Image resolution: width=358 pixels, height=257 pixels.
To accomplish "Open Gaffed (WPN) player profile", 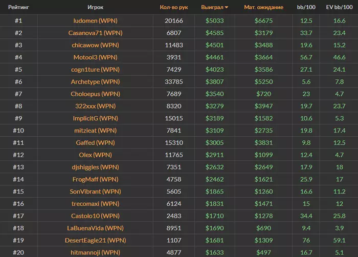I will click(95, 143).
